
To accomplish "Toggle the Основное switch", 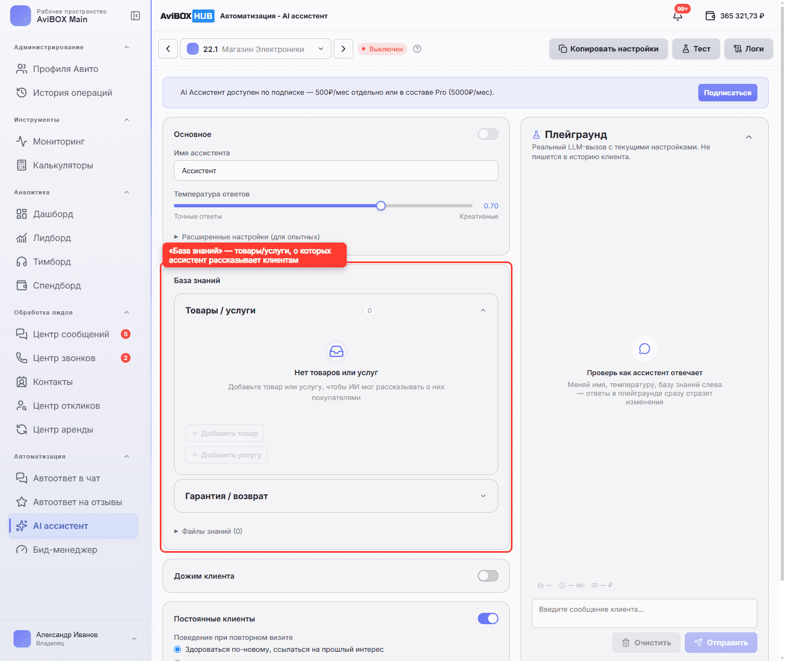I will tap(488, 134).
